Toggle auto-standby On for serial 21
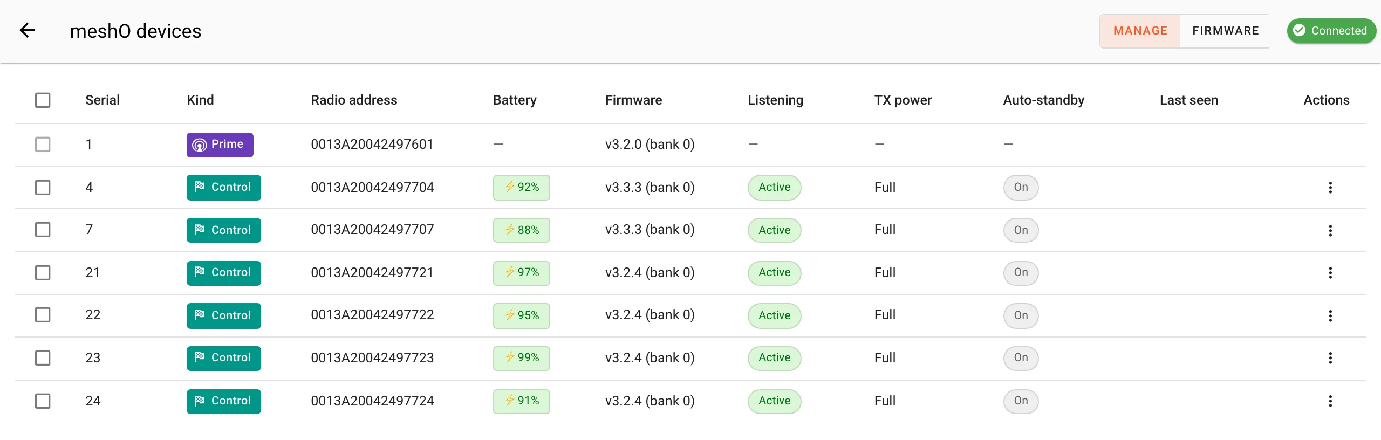The image size is (1381, 440). pyautogui.click(x=1021, y=273)
